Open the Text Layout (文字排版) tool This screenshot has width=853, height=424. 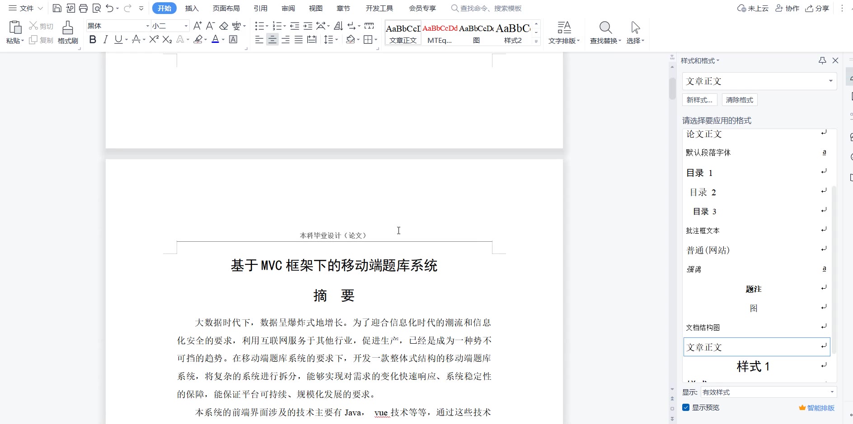[564, 32]
